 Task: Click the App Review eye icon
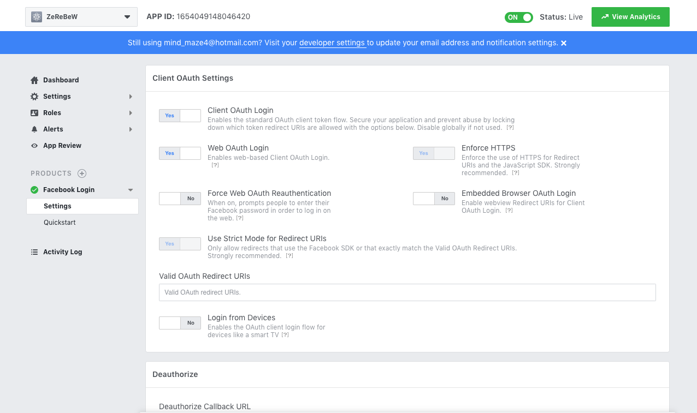coord(34,146)
